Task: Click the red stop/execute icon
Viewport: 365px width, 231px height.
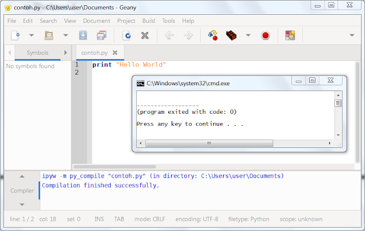Action: 265,35
